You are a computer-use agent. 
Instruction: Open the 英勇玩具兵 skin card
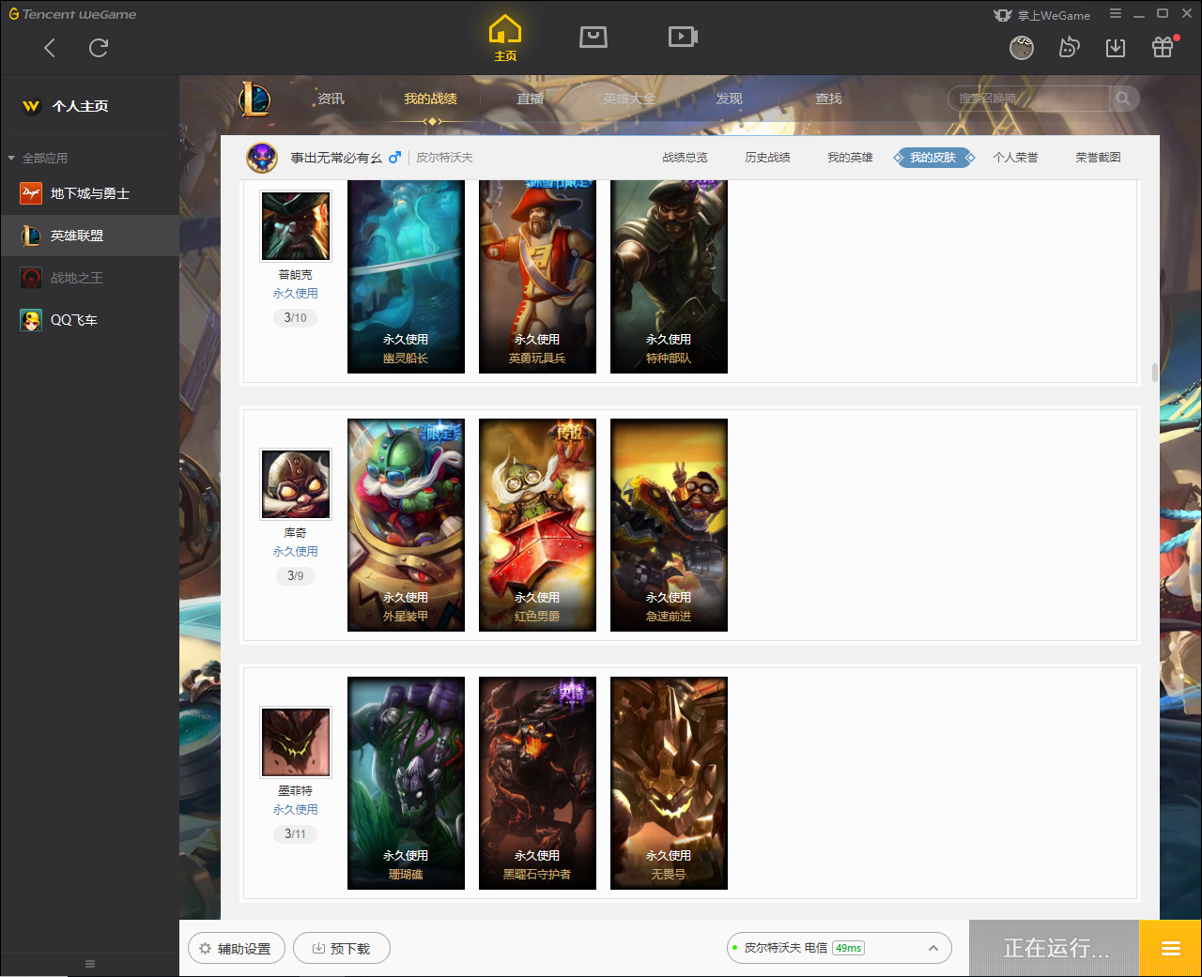[537, 276]
